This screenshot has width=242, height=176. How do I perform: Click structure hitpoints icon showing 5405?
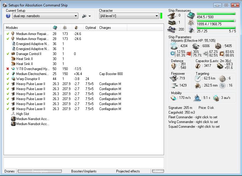point(218,46)
